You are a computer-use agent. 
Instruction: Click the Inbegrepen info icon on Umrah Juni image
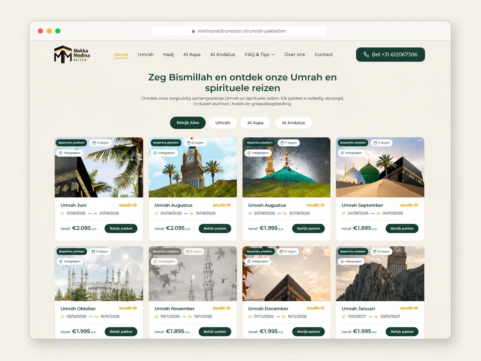click(60, 153)
